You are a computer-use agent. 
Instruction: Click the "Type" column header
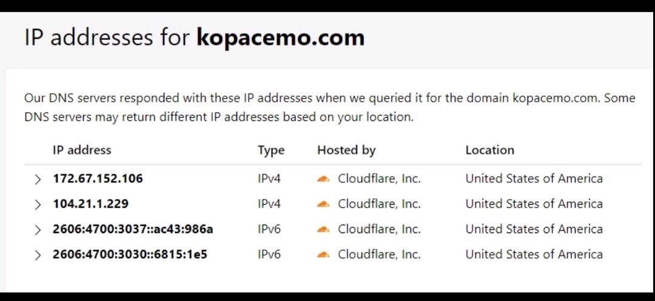point(271,150)
